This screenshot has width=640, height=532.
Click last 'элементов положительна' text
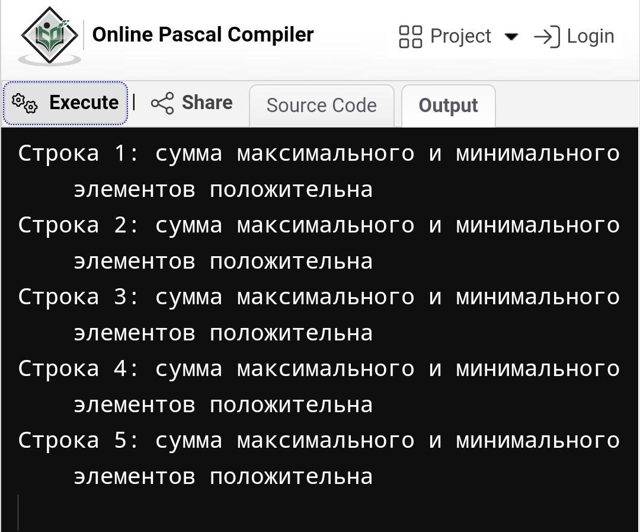click(223, 477)
